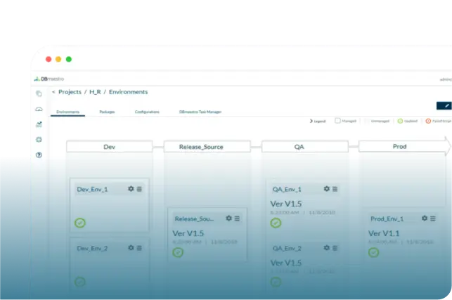This screenshot has height=300, width=452.
Task: Click the Environments breadcrumb link
Action: [128, 92]
